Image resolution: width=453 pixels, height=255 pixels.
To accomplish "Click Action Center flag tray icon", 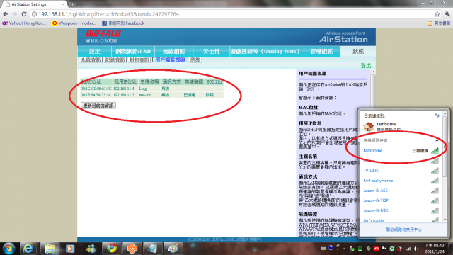I will point(384,249).
